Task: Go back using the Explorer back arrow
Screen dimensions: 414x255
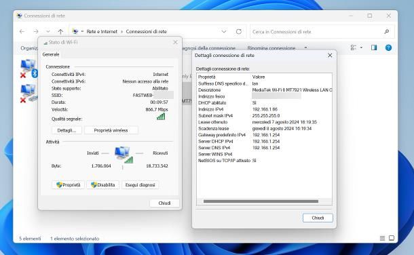Action: click(22, 32)
